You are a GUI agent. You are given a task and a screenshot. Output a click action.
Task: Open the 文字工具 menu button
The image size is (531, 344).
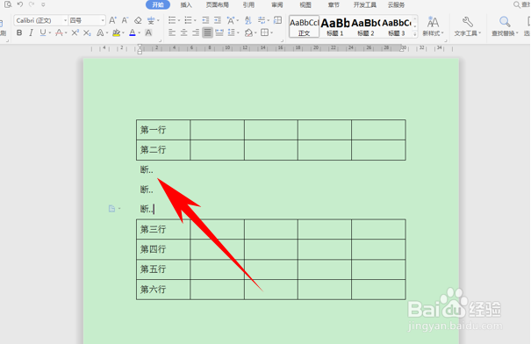coord(467,26)
